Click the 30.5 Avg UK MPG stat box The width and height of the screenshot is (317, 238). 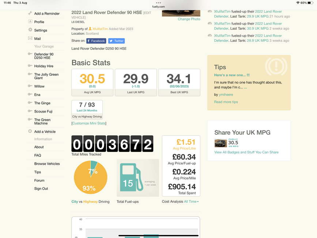click(x=93, y=82)
